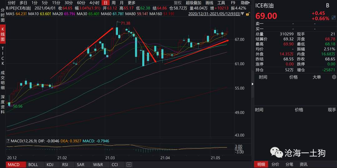Open the edit note icon beside +0.66%
337x168 pixels.
click(334, 17)
